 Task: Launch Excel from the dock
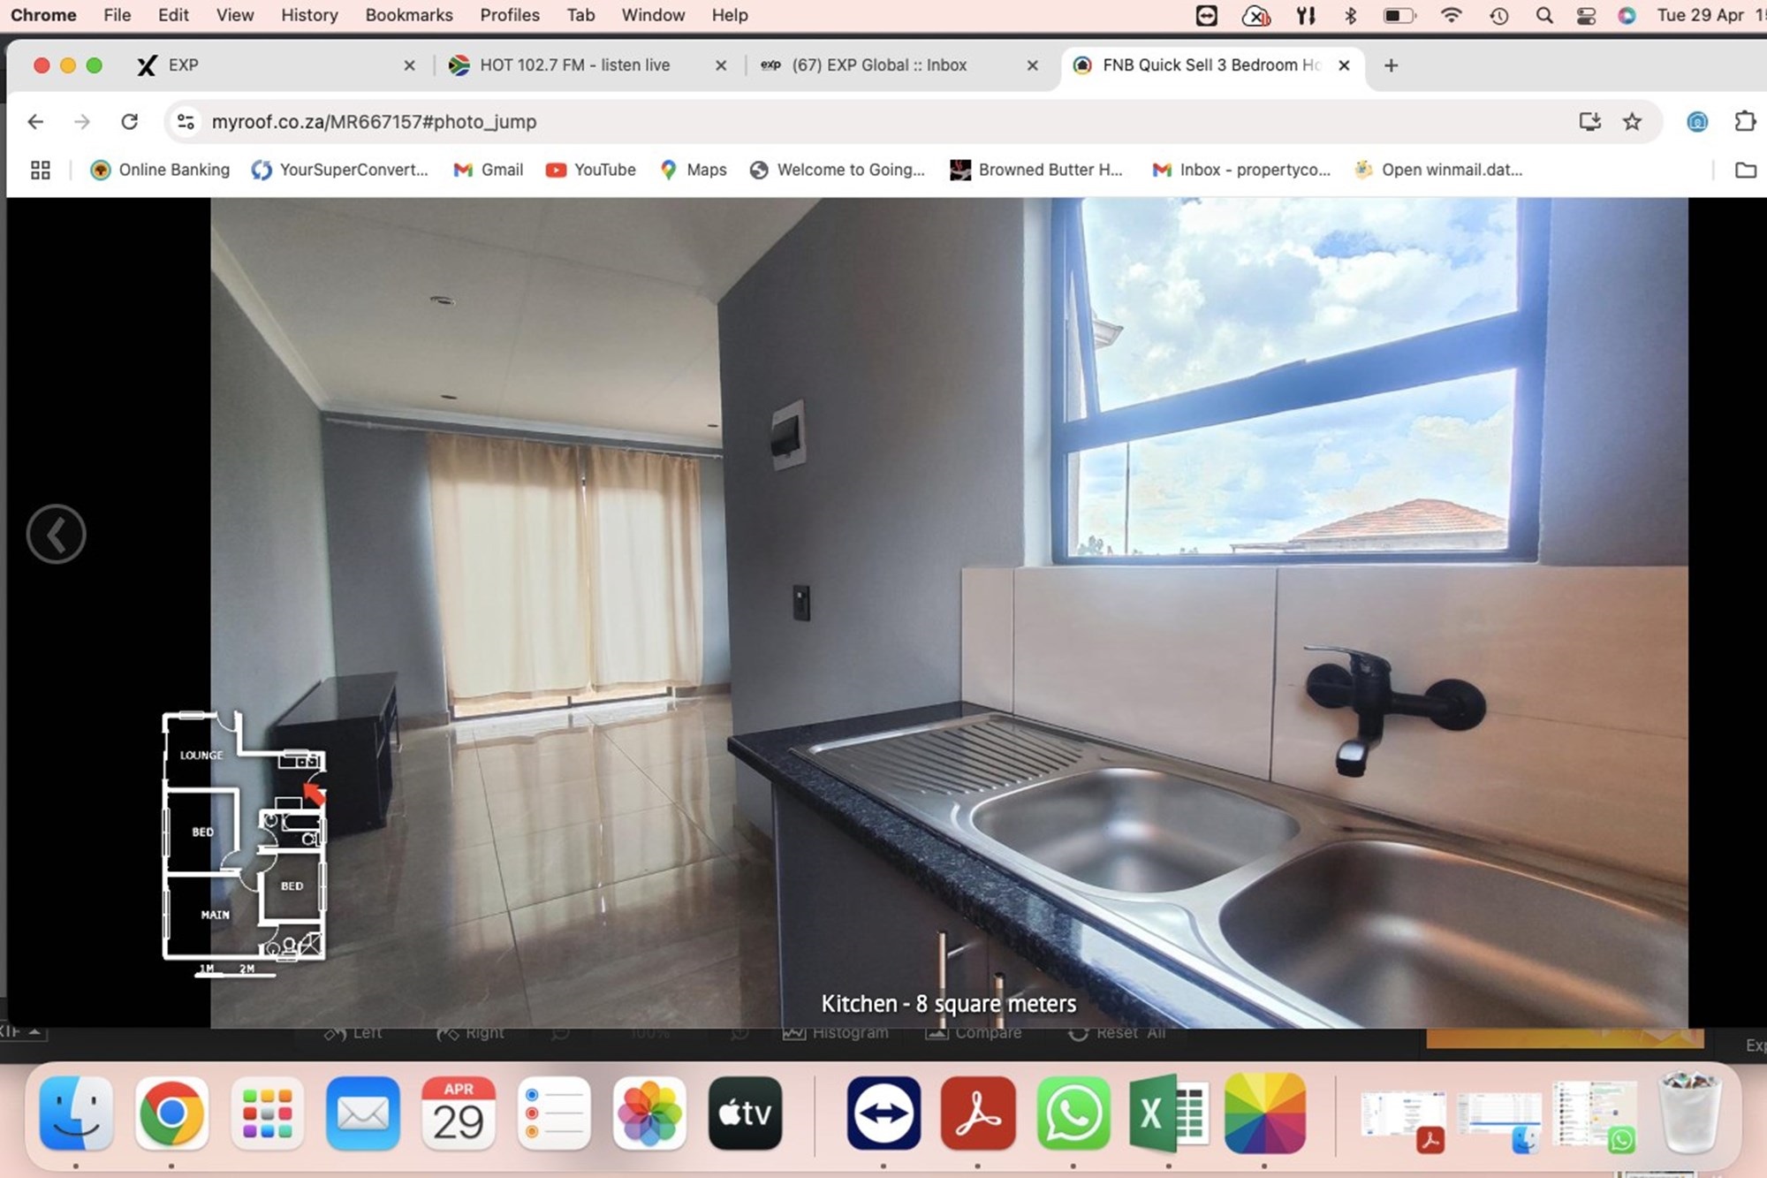1168,1113
